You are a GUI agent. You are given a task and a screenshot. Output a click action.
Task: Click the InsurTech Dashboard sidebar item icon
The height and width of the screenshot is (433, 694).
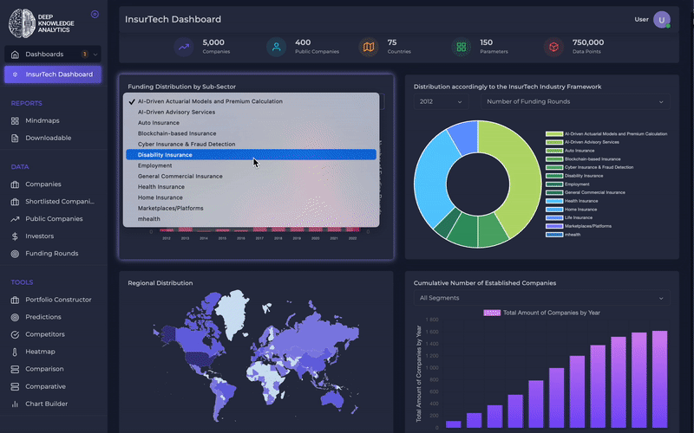point(15,74)
